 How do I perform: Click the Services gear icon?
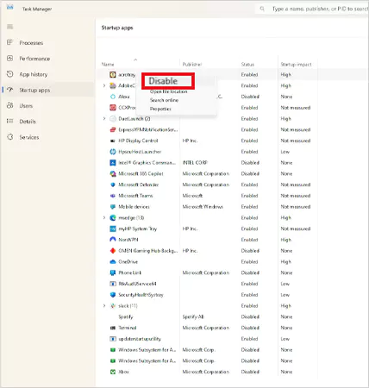[x=9, y=137]
